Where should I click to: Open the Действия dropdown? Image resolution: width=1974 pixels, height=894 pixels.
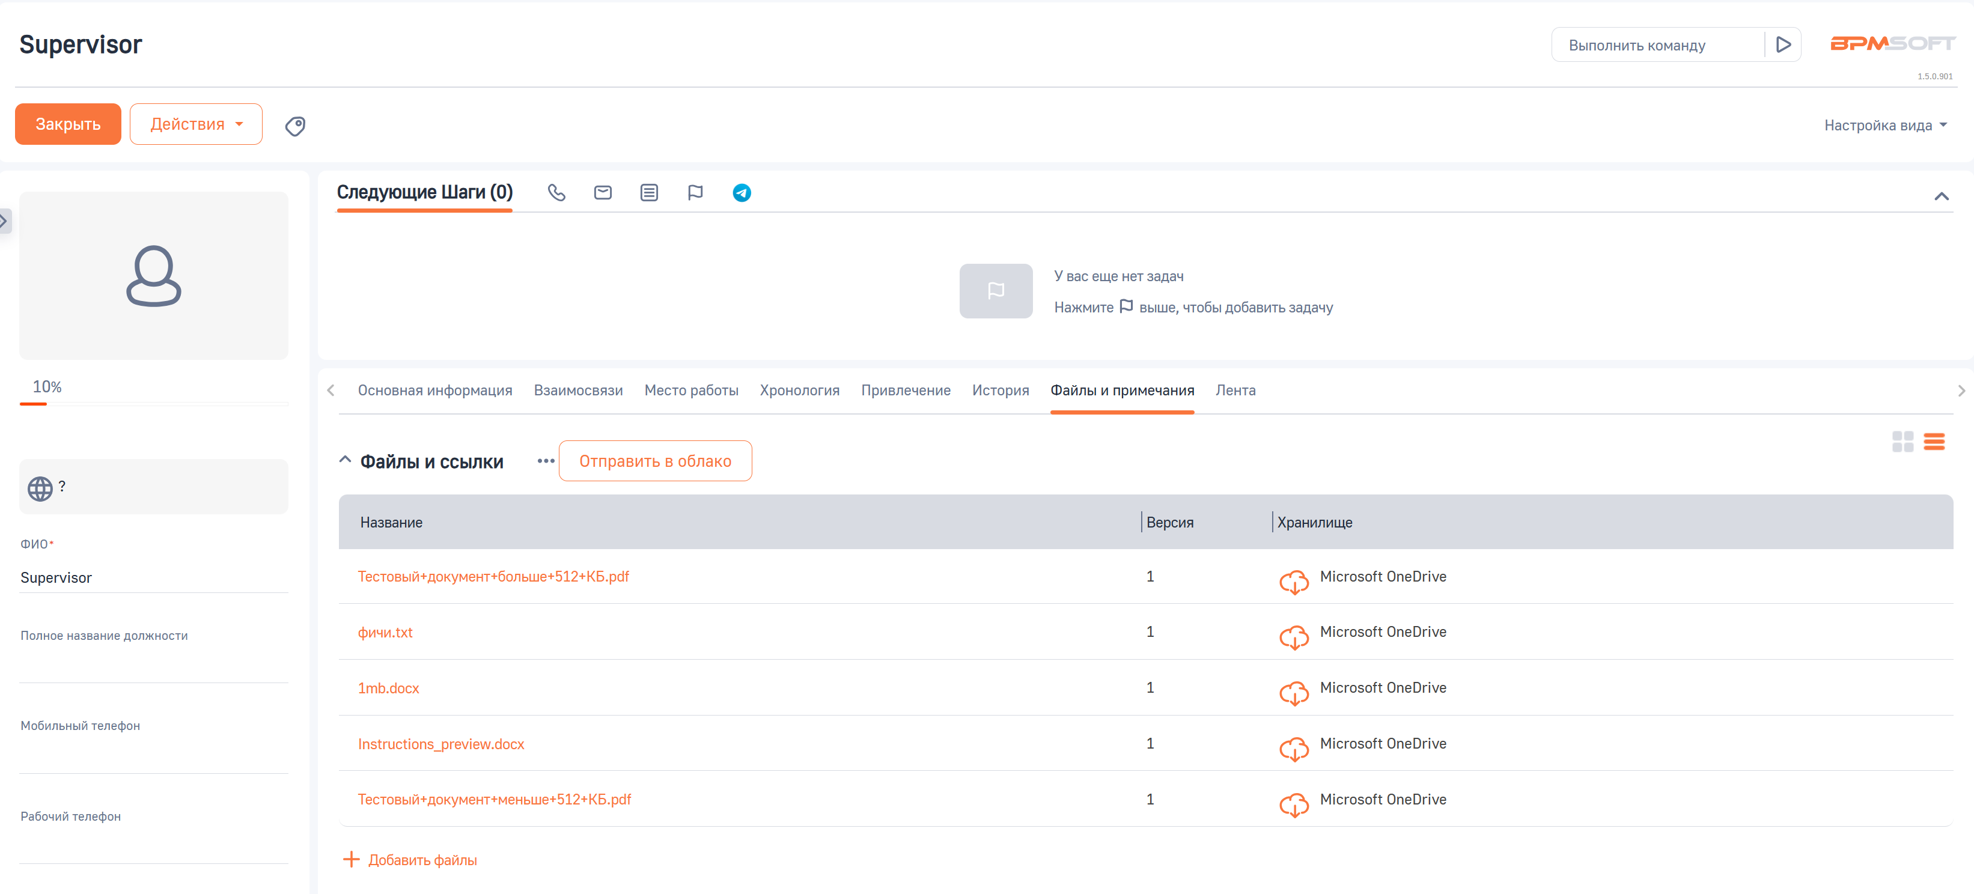pos(196,124)
